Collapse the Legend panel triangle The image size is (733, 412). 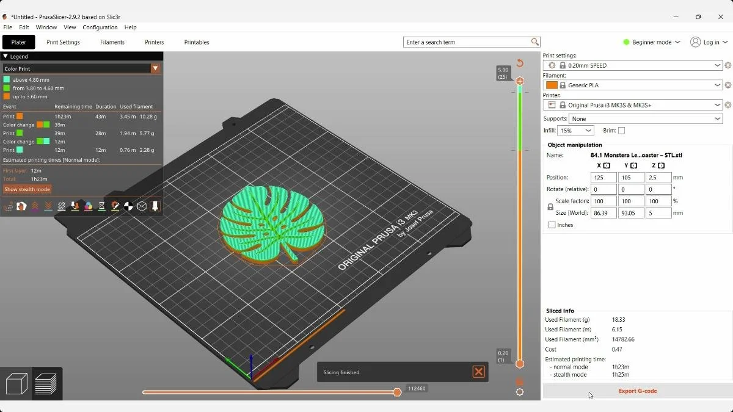(x=5, y=56)
